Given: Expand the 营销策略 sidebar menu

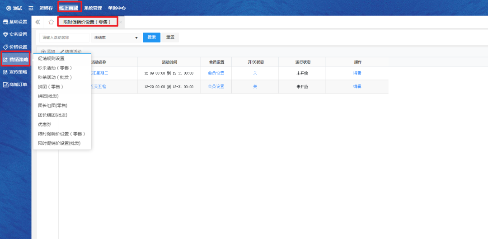Looking at the screenshot, I should pyautogui.click(x=16, y=59).
